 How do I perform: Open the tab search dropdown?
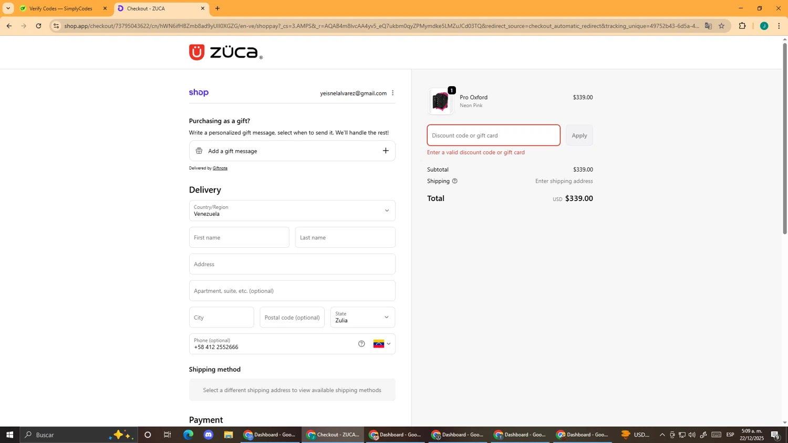pyautogui.click(x=8, y=8)
